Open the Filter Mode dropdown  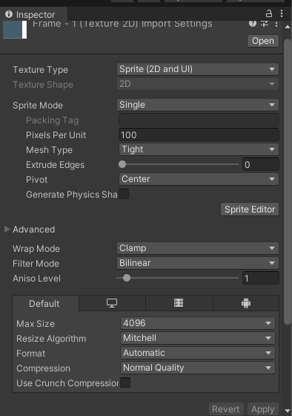[x=197, y=263]
